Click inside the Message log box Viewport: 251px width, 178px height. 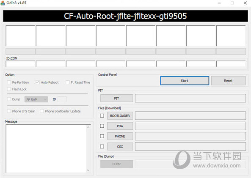(46, 148)
